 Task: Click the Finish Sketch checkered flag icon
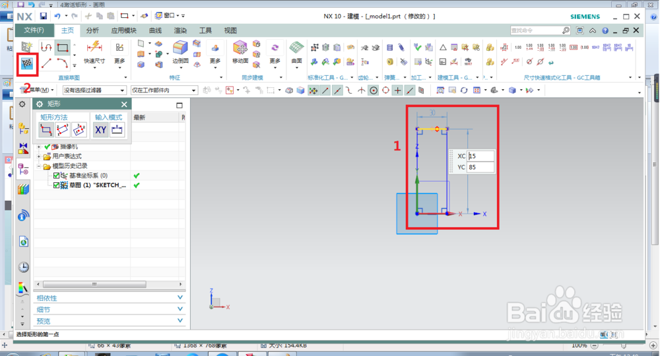(x=27, y=64)
